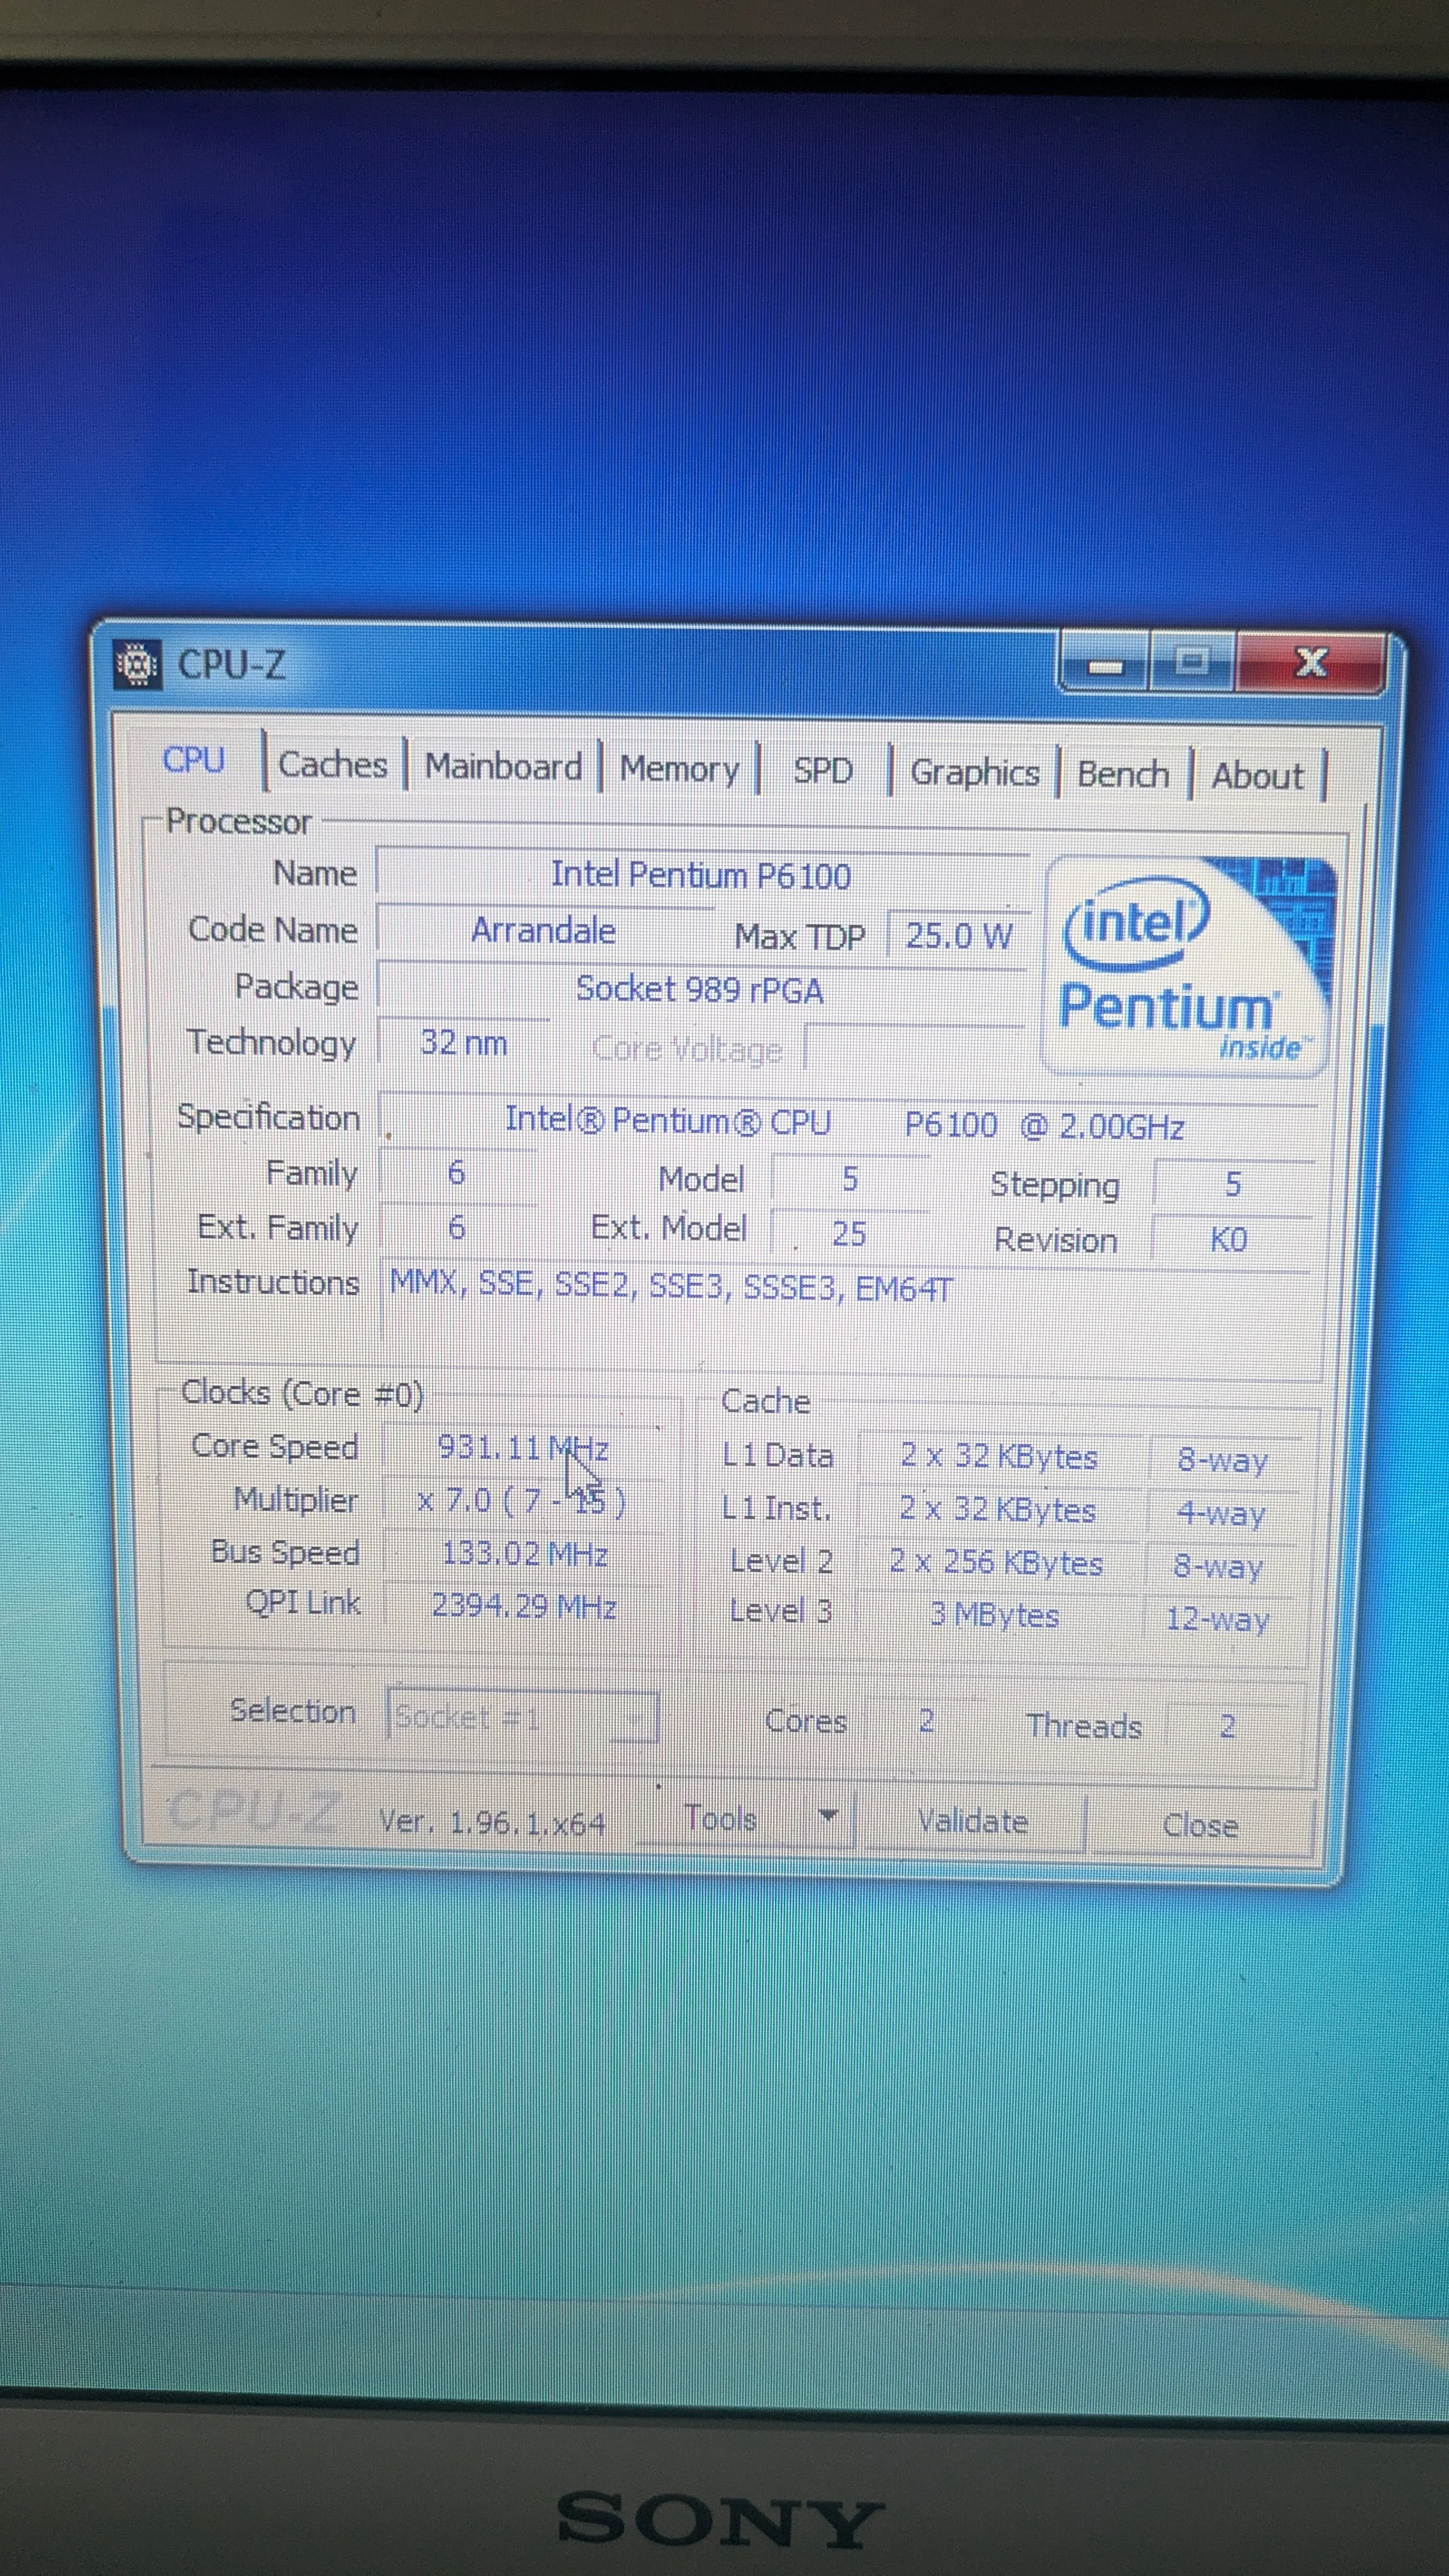Click the Level 3 associativity 12-way
This screenshot has width=1449, height=2576.
pyautogui.click(x=1218, y=1619)
